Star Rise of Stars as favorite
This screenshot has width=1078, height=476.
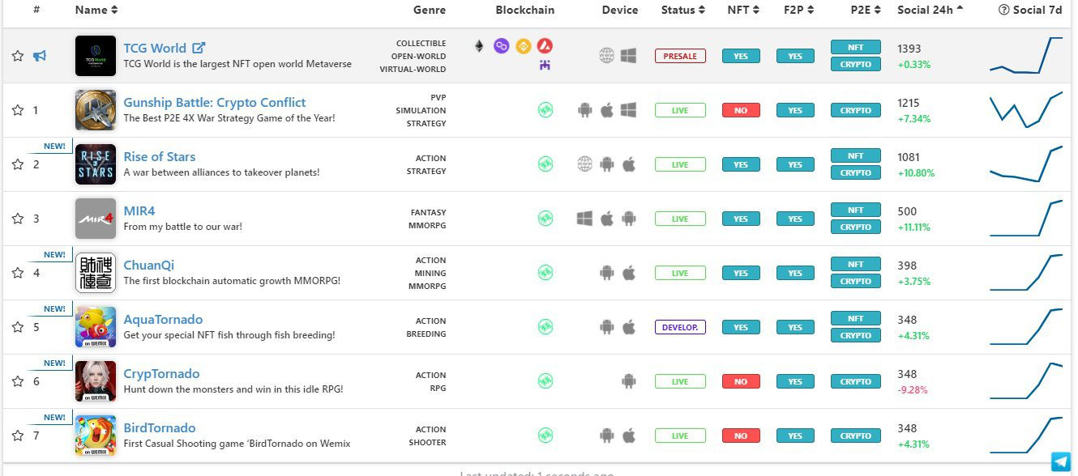18,164
